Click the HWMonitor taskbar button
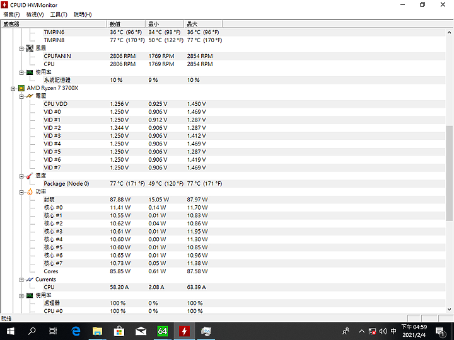Image resolution: width=454 pixels, height=340 pixels. tap(184, 331)
